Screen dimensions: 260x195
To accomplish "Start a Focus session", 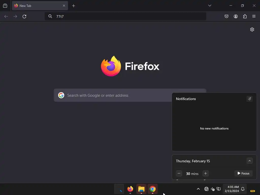I will 243,173.
